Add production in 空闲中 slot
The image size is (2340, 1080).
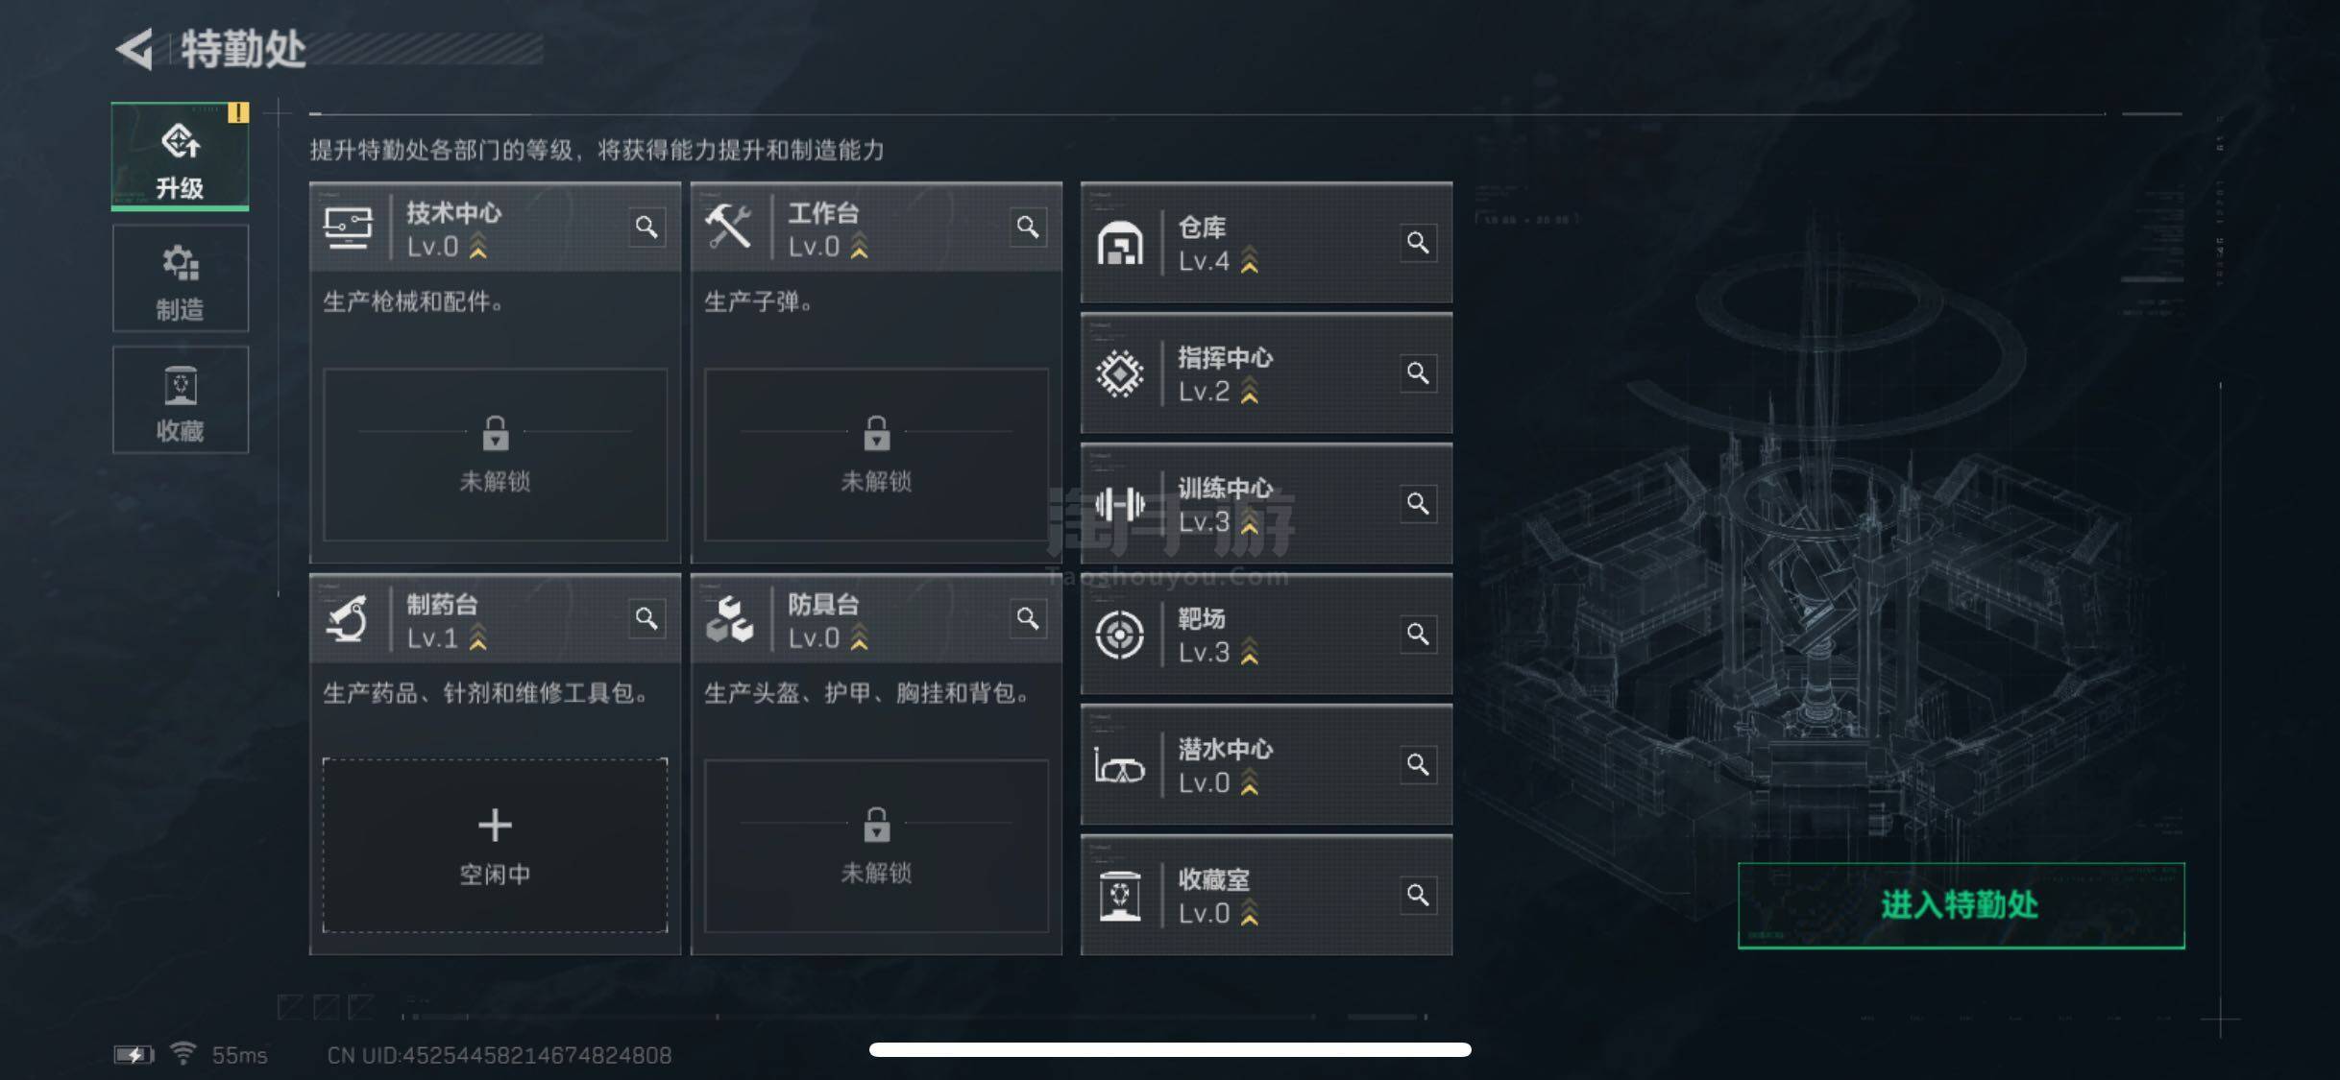coord(495,845)
